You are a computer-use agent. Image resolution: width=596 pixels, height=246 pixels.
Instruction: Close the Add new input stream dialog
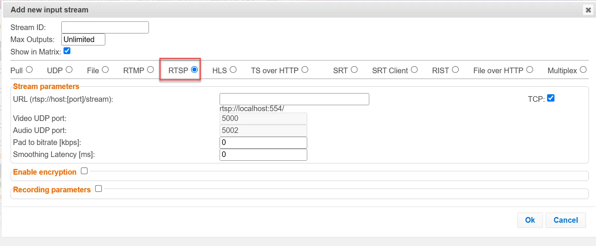click(x=588, y=10)
